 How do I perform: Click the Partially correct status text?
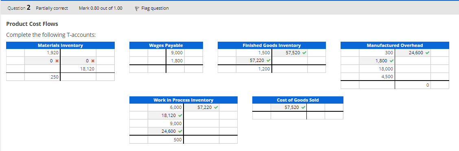[x=52, y=8]
